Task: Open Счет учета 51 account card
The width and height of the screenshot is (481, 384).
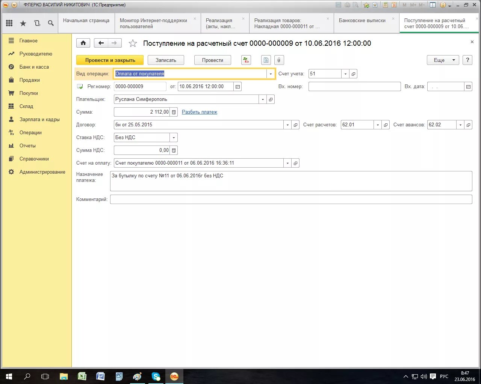Action: (x=353, y=74)
